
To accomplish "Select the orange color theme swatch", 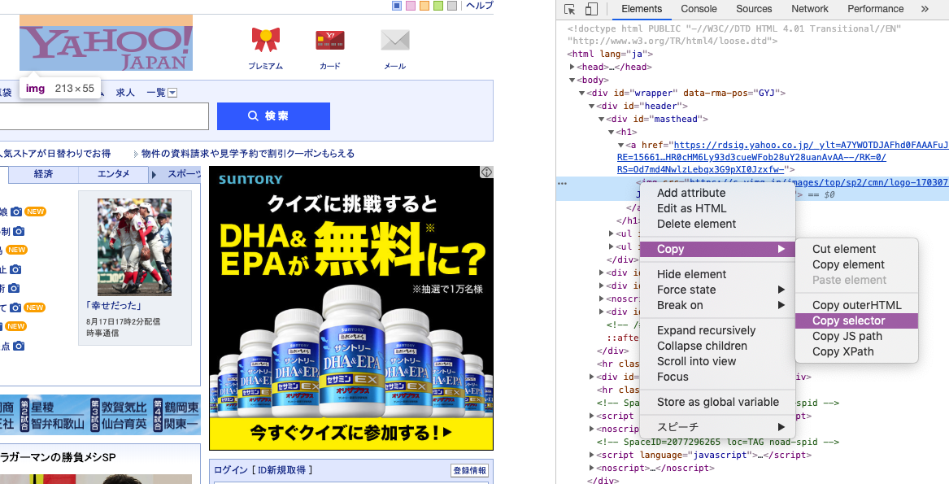I will (x=424, y=6).
